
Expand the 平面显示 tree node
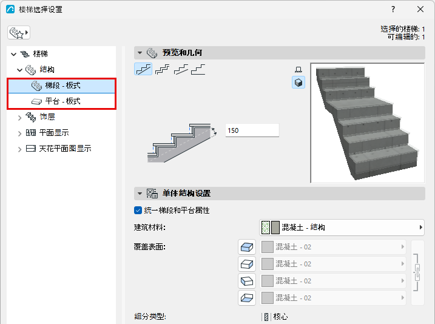point(19,133)
